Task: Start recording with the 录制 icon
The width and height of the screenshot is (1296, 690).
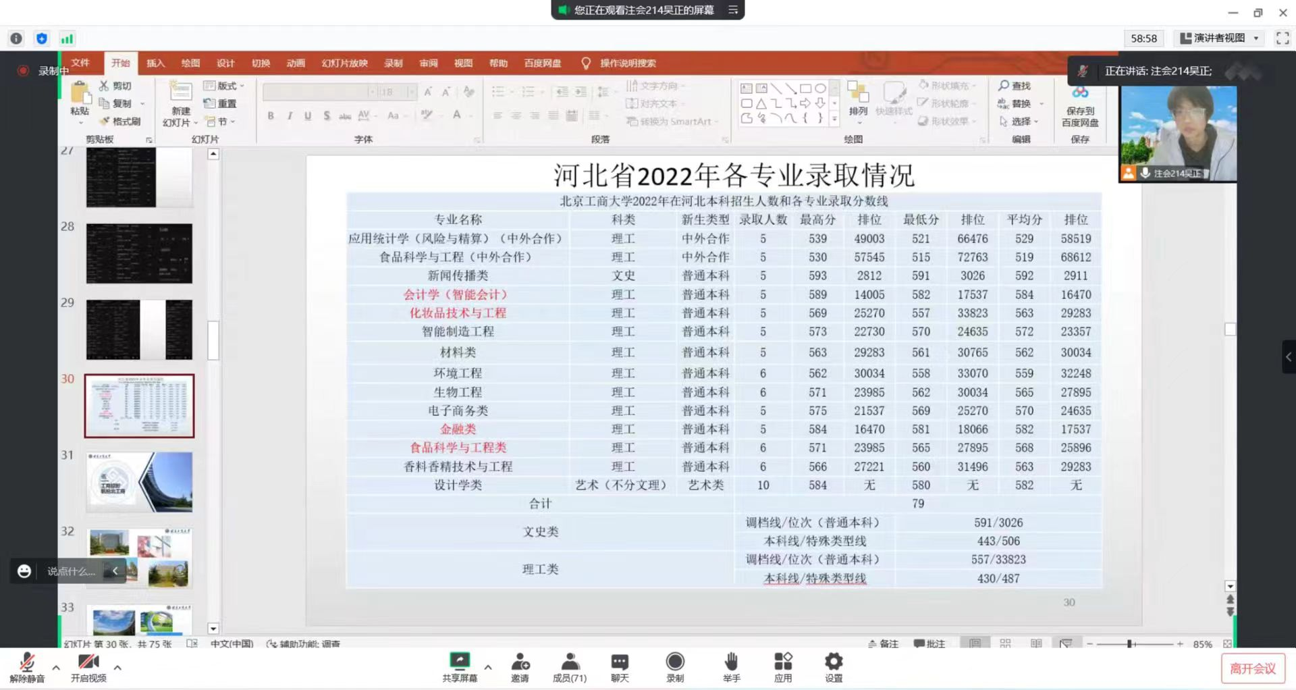Action: click(x=674, y=662)
